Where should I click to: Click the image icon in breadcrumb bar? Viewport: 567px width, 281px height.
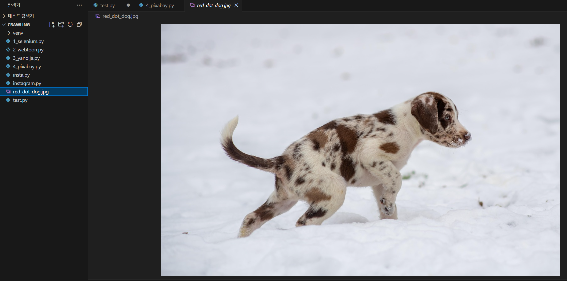click(x=98, y=16)
